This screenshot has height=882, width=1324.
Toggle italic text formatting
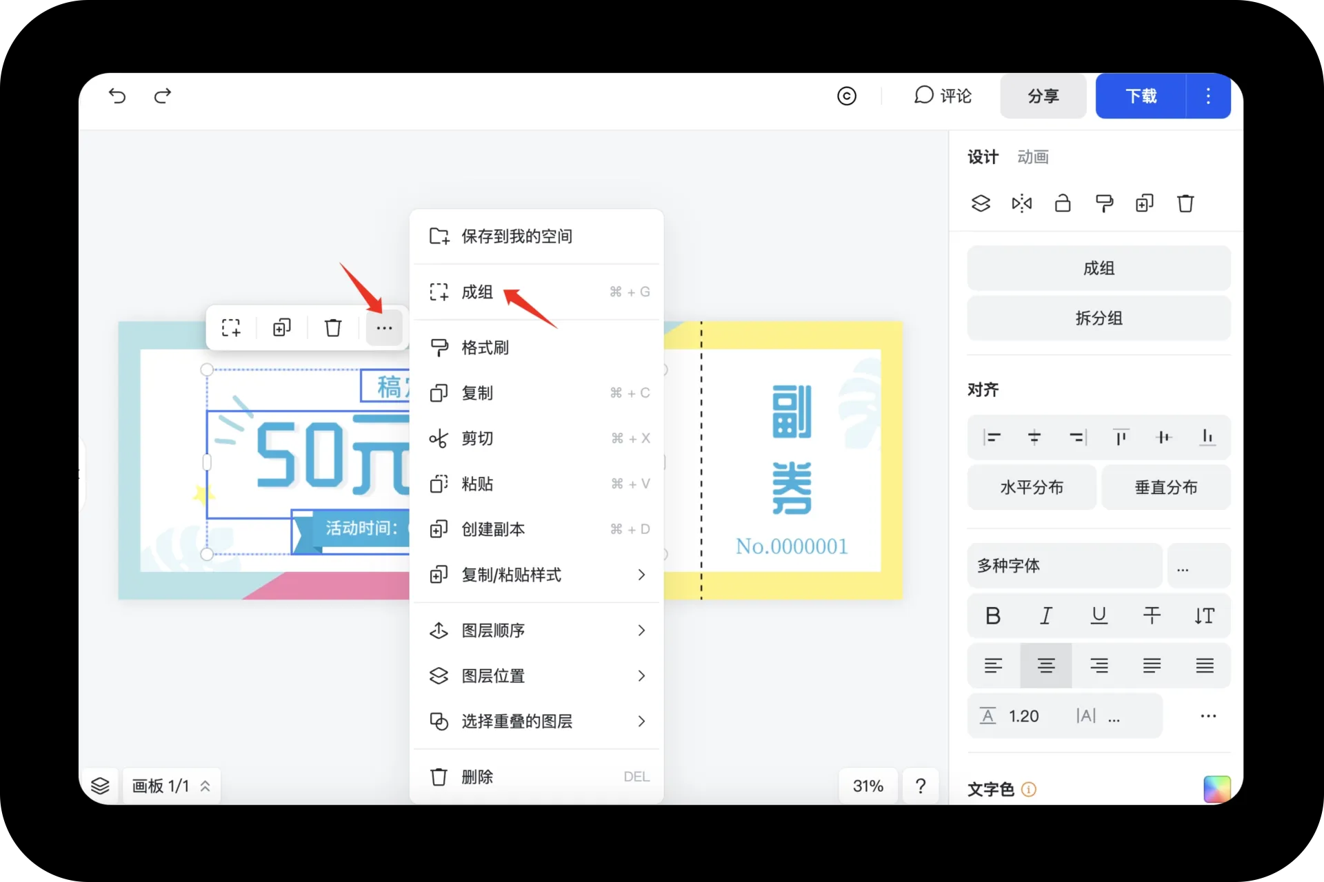[x=1046, y=615]
